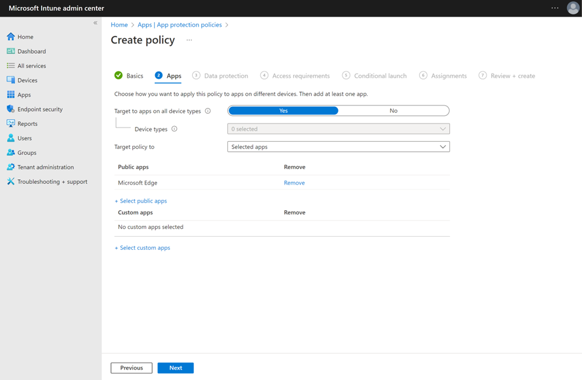Navigate to Devices in the sidebar

[x=29, y=80]
